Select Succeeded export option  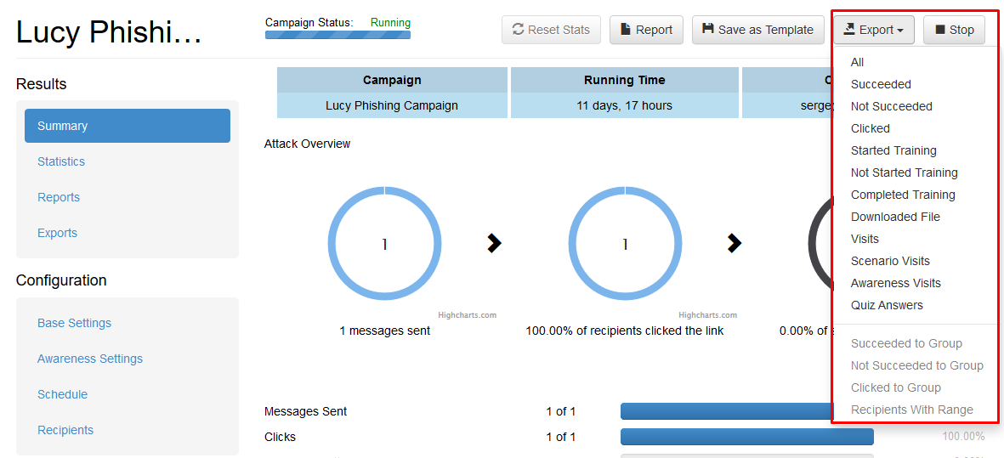click(881, 84)
